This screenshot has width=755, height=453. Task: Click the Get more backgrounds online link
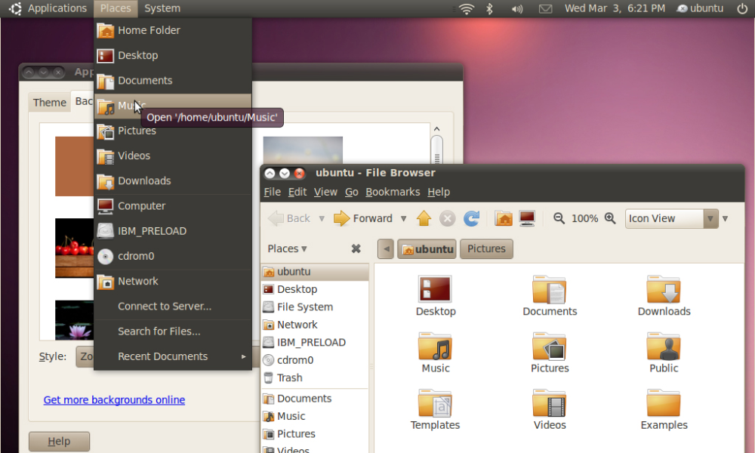[114, 400]
